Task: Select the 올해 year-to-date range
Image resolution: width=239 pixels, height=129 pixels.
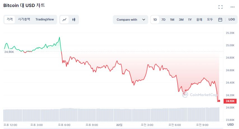Action: point(199,20)
